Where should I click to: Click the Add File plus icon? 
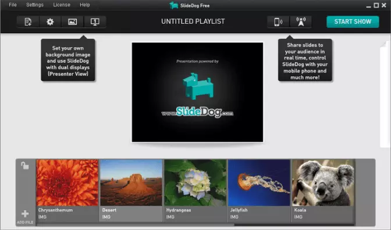click(x=25, y=214)
